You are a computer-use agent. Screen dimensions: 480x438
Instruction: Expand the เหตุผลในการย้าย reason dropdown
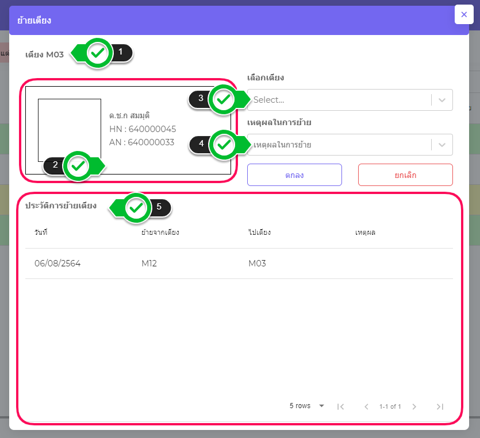click(x=339, y=145)
